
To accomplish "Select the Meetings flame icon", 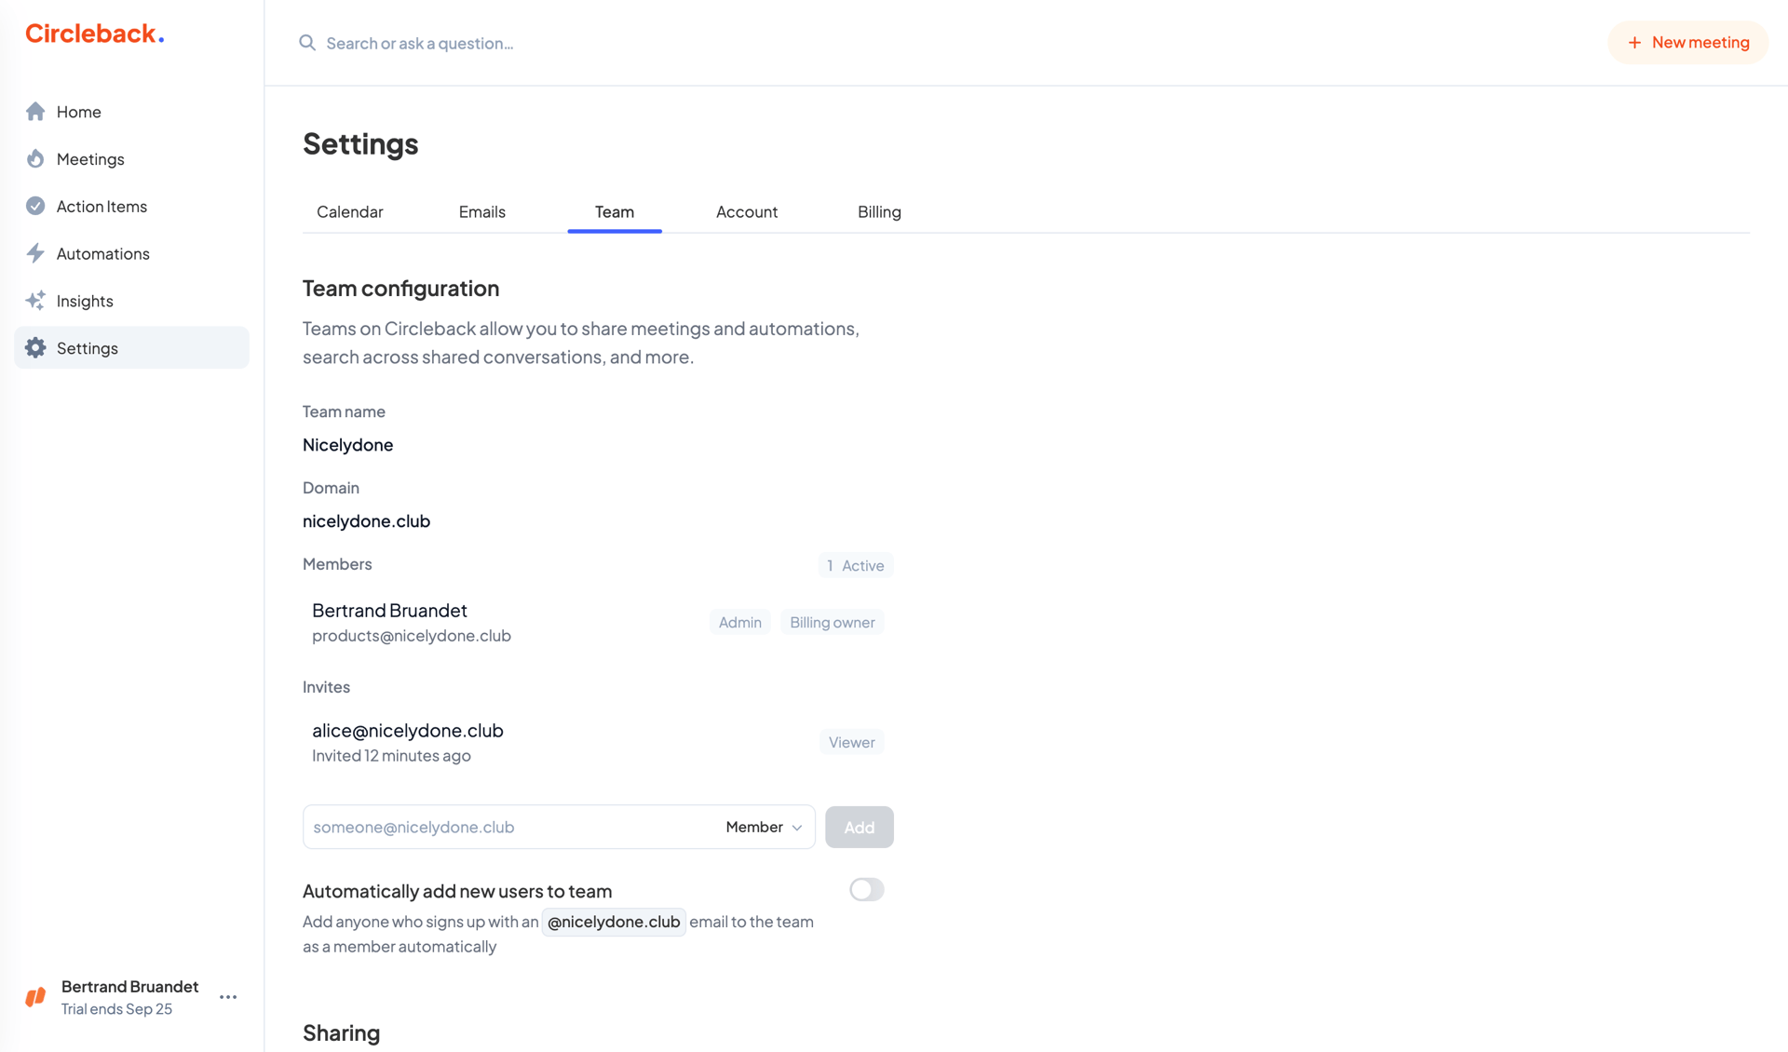I will (35, 158).
